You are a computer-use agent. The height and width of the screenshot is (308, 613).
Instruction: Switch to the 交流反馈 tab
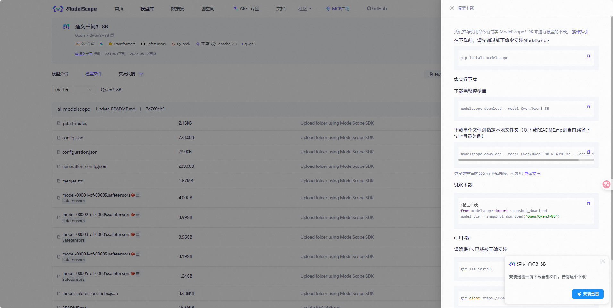127,74
